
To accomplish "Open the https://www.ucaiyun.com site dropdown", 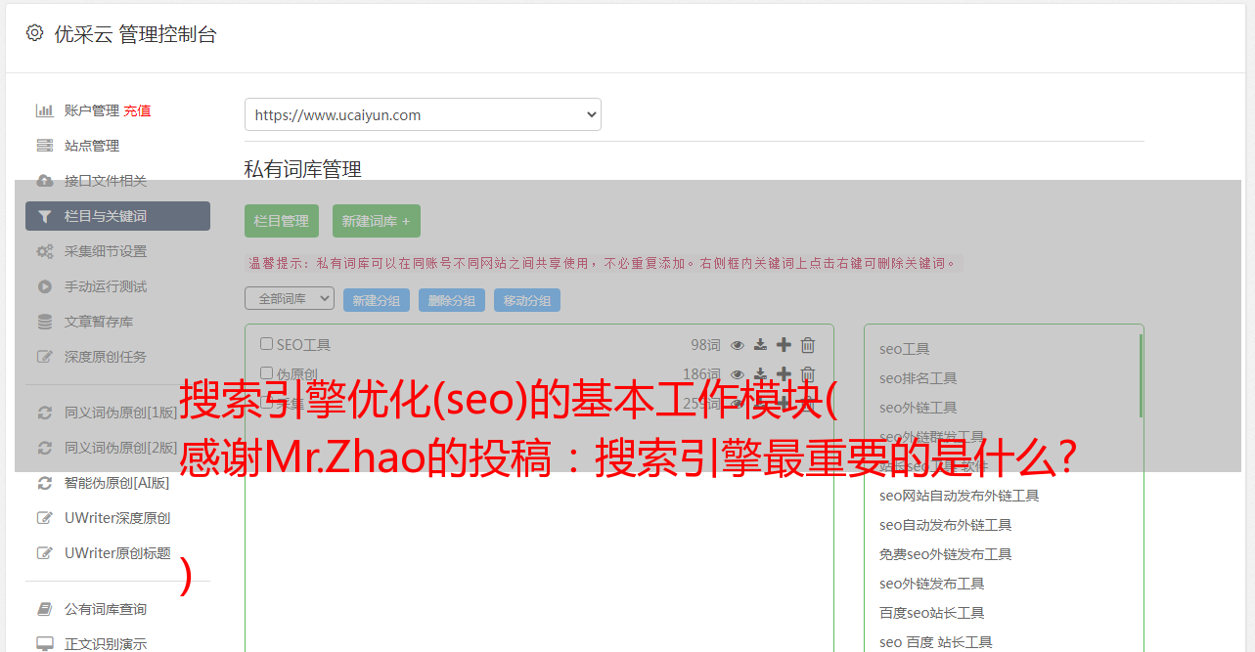I will [x=423, y=114].
